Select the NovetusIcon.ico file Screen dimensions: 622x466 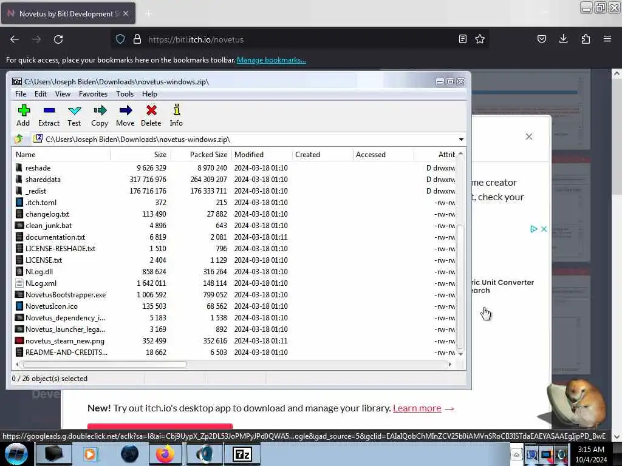pos(52,306)
